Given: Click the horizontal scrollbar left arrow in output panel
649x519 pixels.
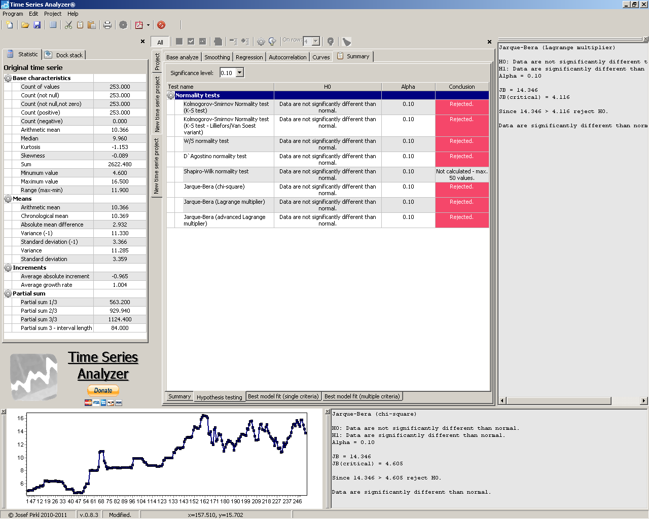Looking at the screenshot, I should click(502, 400).
